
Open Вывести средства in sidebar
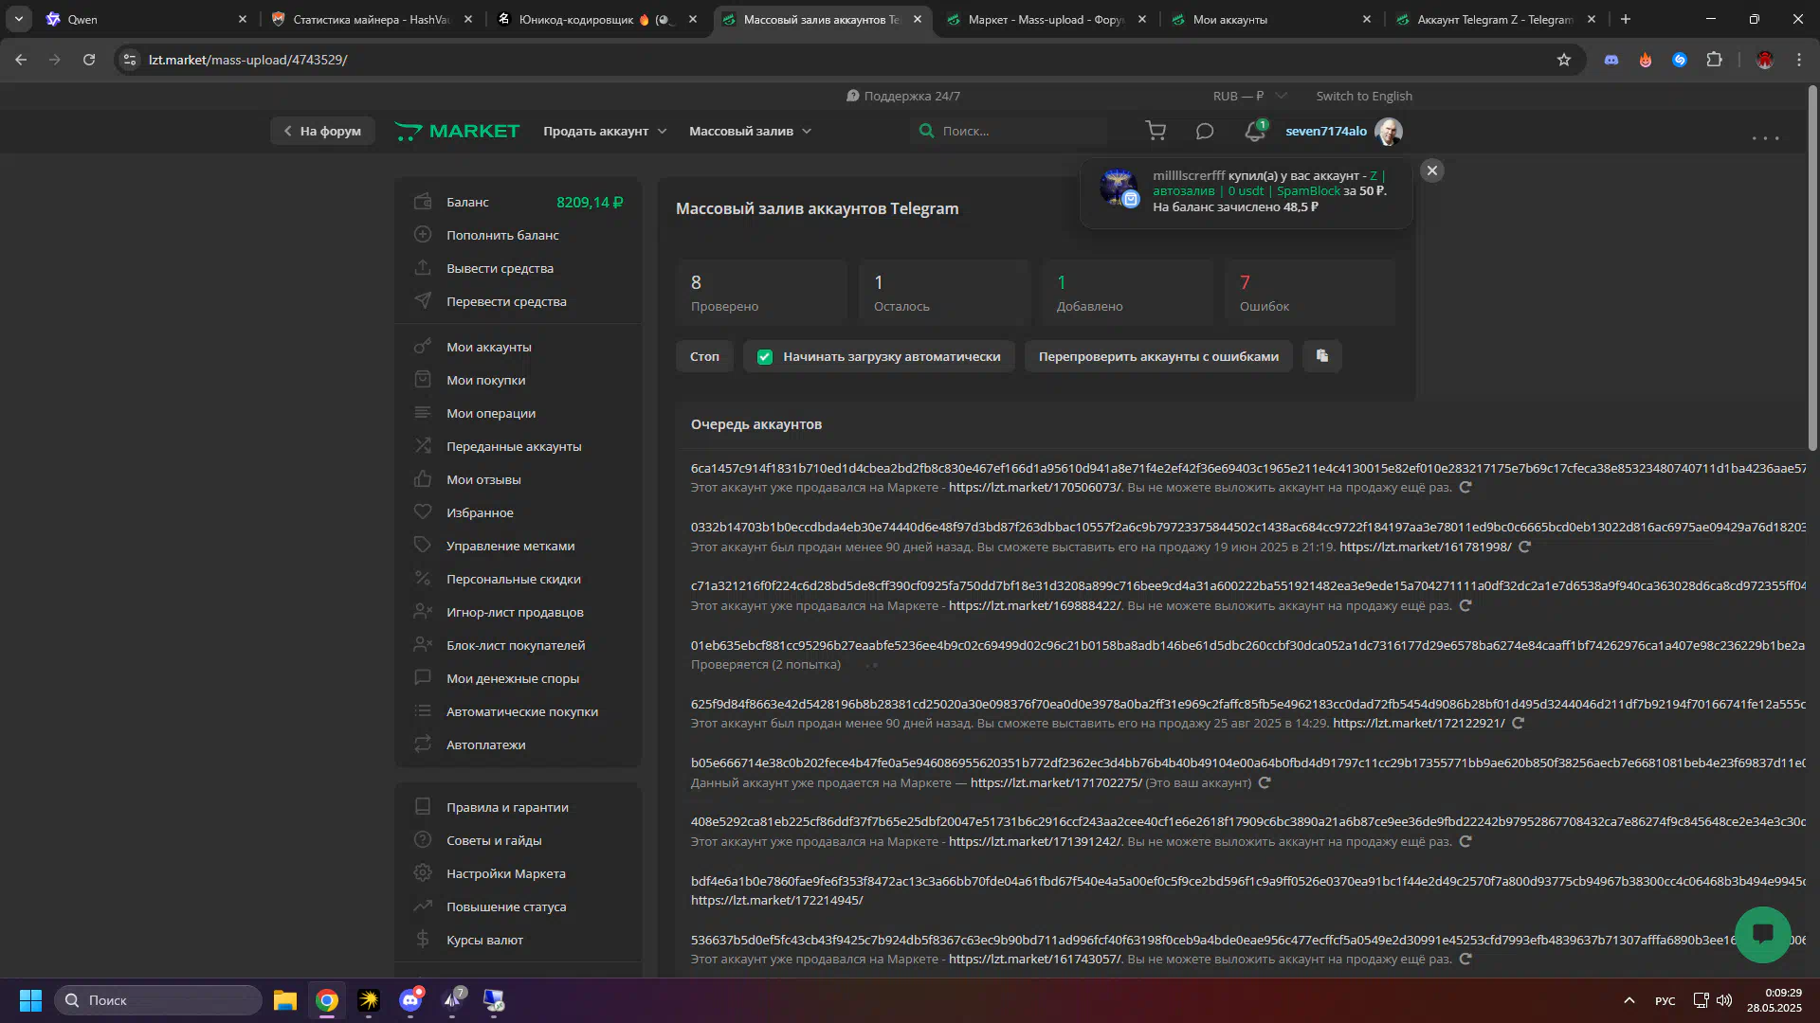[500, 268]
